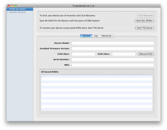This screenshot has width=167, height=130.
Task: Click the 'All Saved SHSHs:' heading
Action: point(50,72)
